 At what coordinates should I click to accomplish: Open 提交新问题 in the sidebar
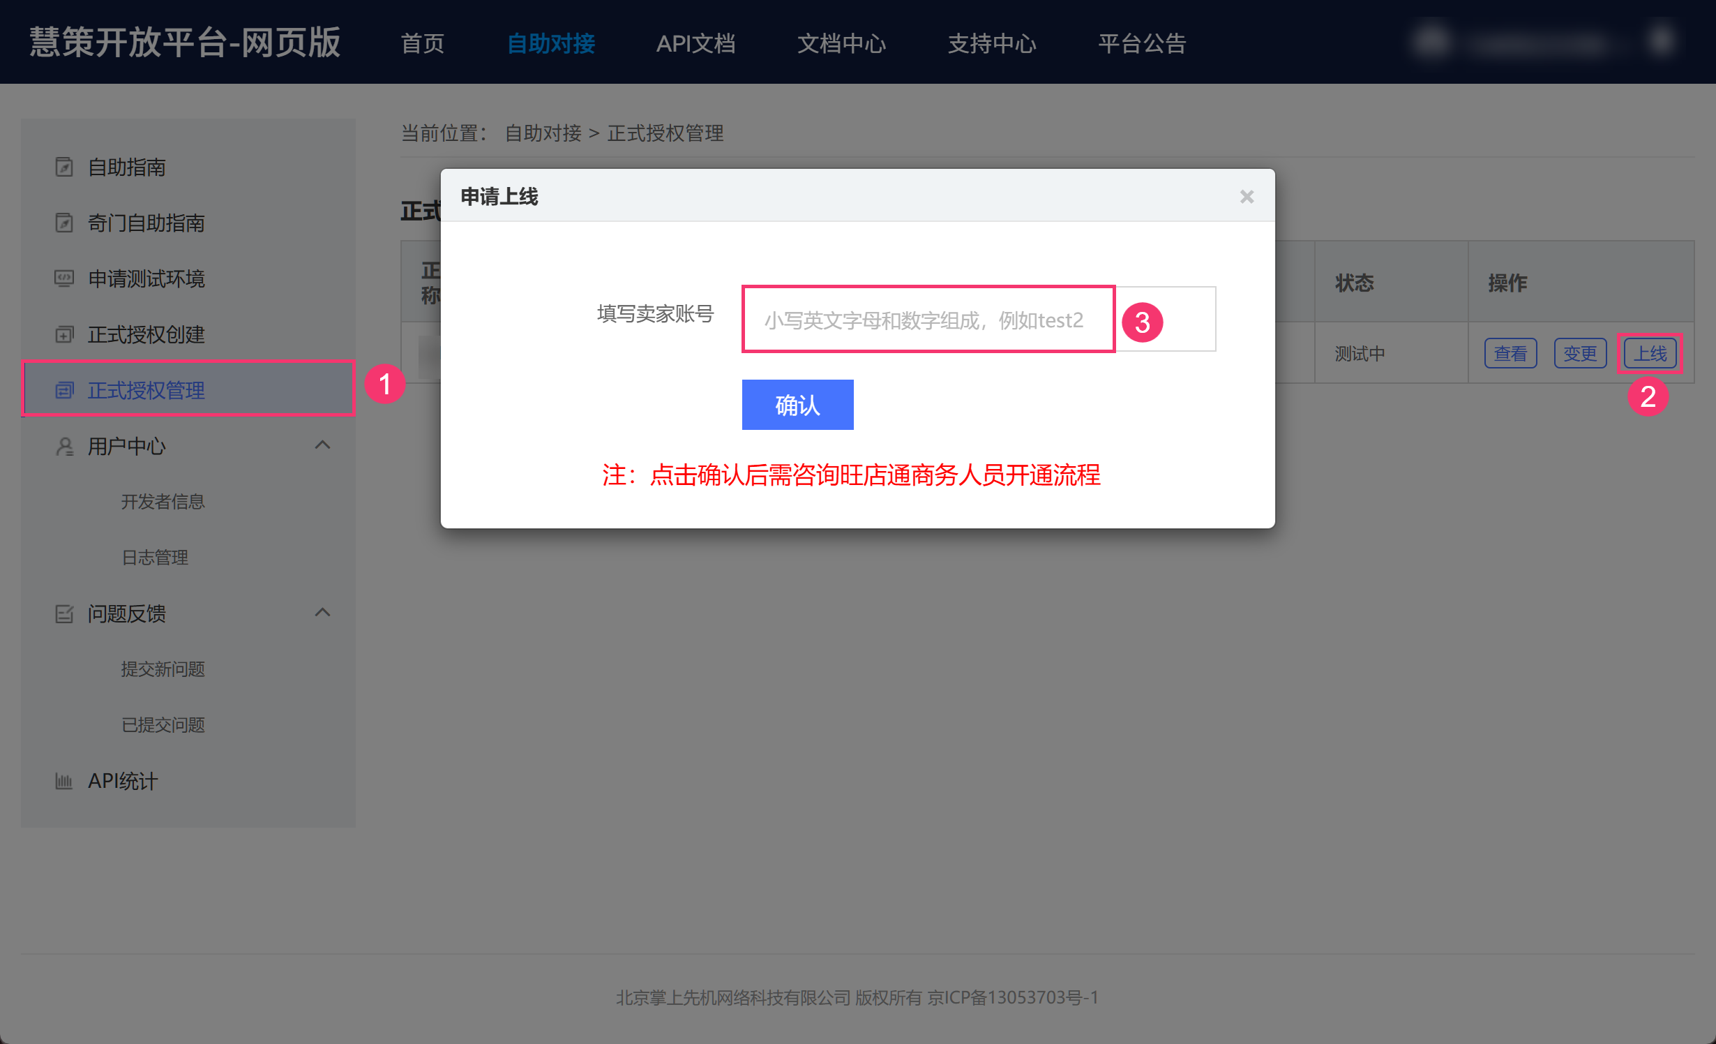163,669
